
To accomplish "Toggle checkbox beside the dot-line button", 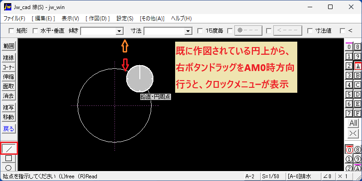I will (x=230, y=31).
